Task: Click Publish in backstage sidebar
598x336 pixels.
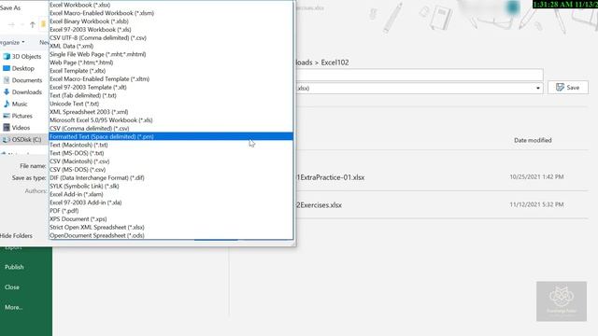Action: pos(14,267)
